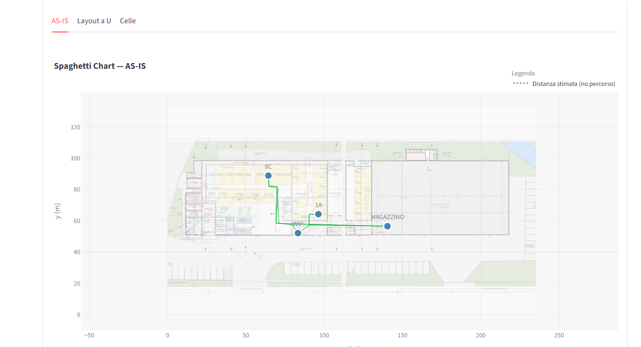Click the 40 y-axis tick label
This screenshot has width=641, height=347.
(77, 252)
